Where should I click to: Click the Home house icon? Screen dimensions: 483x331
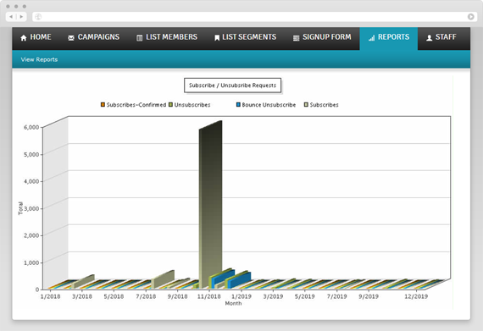pos(24,38)
